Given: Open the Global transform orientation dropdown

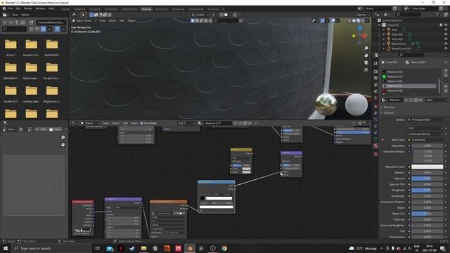Looking at the screenshot, I should coord(200,15).
